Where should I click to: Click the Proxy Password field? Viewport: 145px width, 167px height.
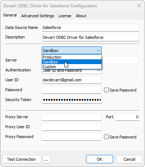(x=72, y=137)
